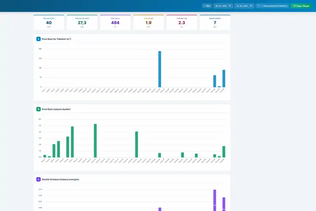Click the tallest green bar in working hours chart
The width and height of the screenshot is (316, 211).
95,141
